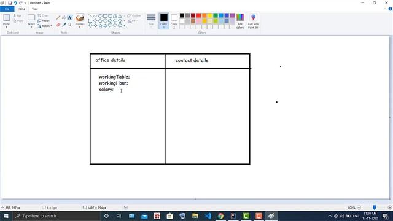Choose the Oval shape
Viewport: 393px width, 221px height.
100,16
